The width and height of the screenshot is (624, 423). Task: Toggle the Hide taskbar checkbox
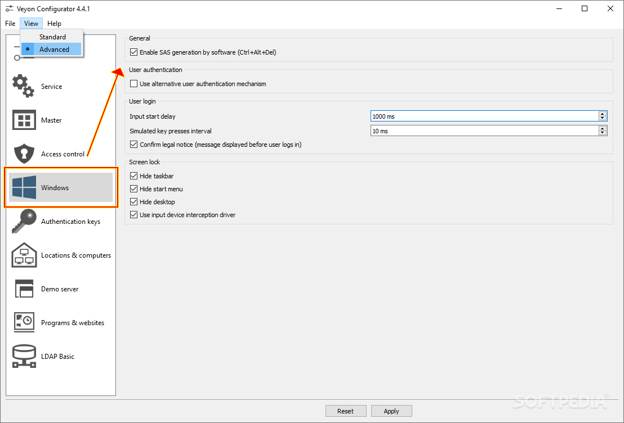pos(133,175)
